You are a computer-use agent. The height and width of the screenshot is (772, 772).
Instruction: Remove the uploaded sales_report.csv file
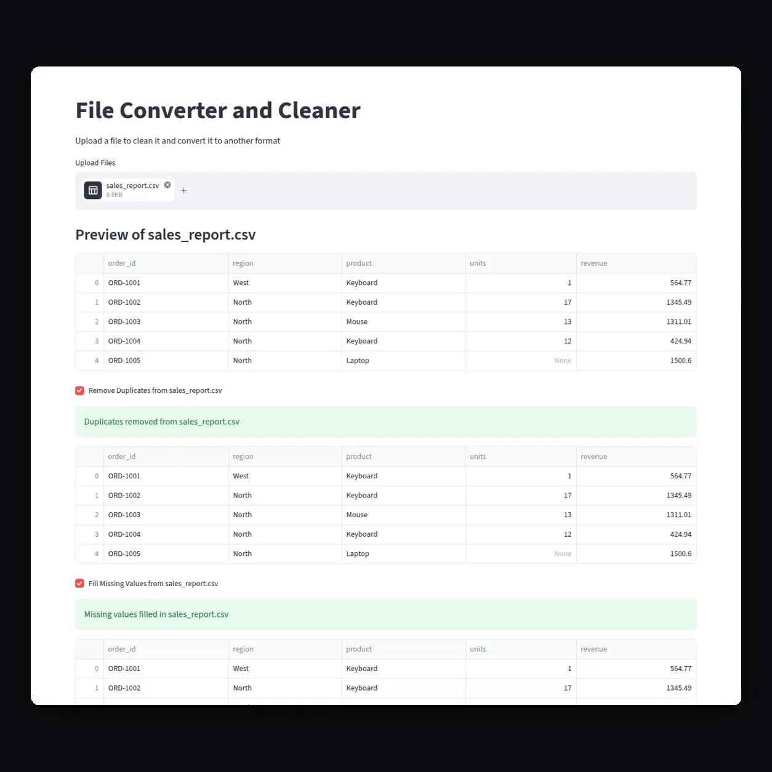tap(167, 185)
